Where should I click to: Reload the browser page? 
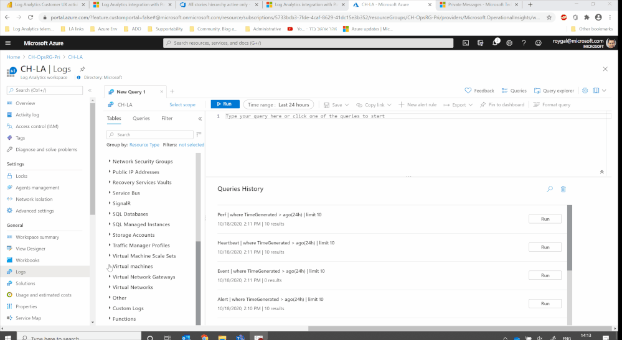[x=31, y=17]
